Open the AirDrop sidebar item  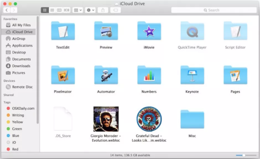pyautogui.click(x=19, y=39)
